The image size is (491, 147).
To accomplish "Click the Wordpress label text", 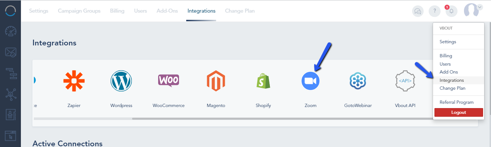I will click(x=121, y=106).
